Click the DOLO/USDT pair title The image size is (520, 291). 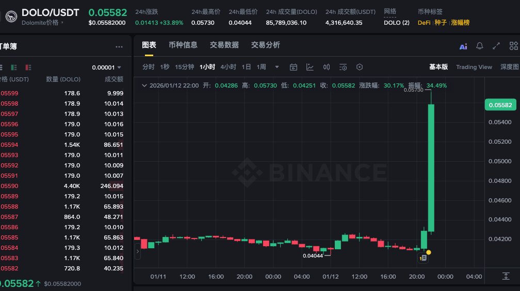click(x=50, y=12)
